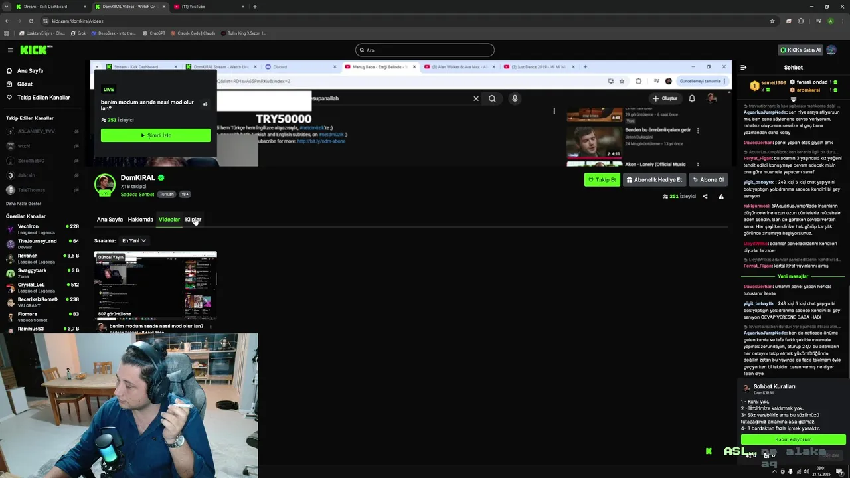Open the ASLANBEY_TVV followed channel
The width and height of the screenshot is (850, 478).
(42, 131)
